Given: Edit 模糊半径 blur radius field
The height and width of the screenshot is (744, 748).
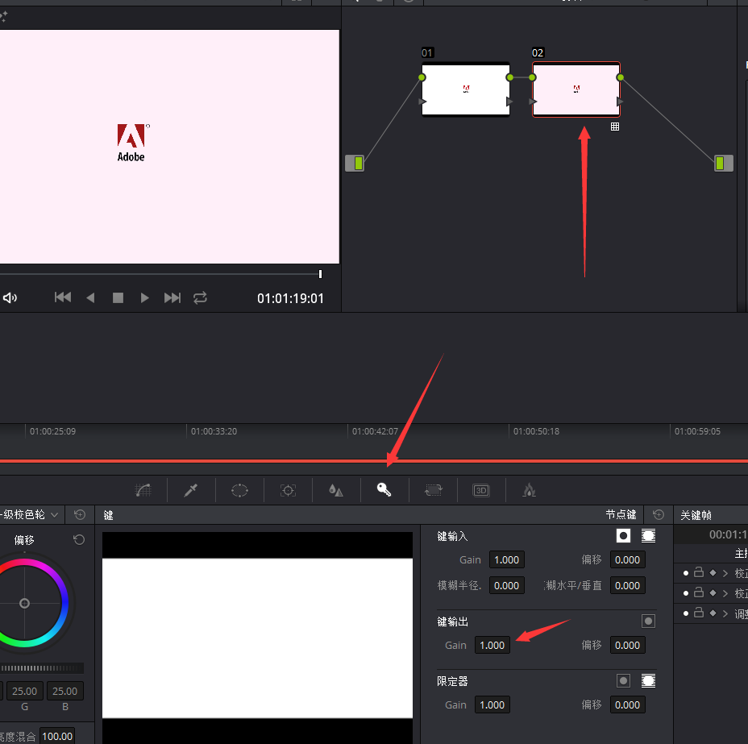Looking at the screenshot, I should (x=507, y=586).
